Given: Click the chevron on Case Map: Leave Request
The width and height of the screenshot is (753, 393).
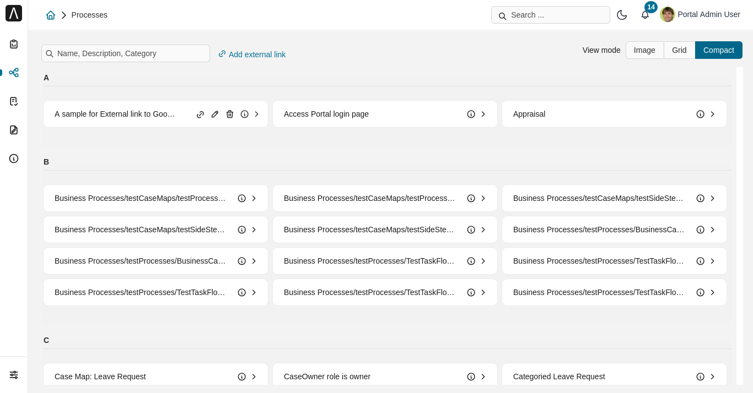Looking at the screenshot, I should [254, 376].
